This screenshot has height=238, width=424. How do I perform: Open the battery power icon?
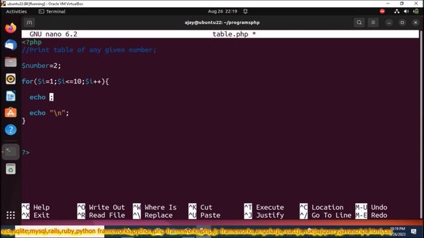tap(416, 11)
